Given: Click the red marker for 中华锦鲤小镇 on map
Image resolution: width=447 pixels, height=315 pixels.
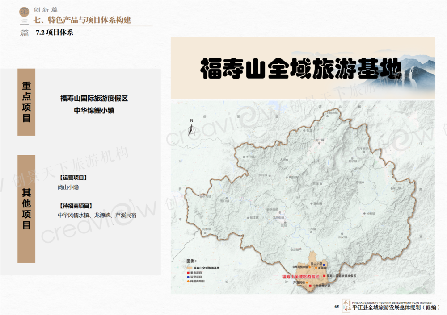Looking at the screenshot, I should (310, 286).
